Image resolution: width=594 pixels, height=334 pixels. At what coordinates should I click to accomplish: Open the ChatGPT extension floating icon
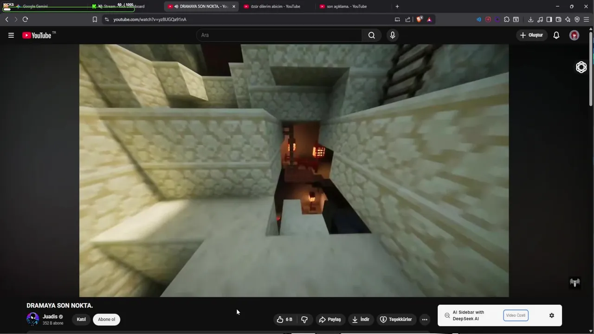pyautogui.click(x=581, y=67)
